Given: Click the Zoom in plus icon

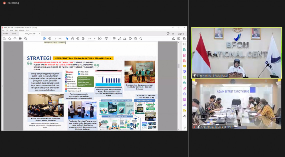Looking at the screenshot, I should click(83, 39).
